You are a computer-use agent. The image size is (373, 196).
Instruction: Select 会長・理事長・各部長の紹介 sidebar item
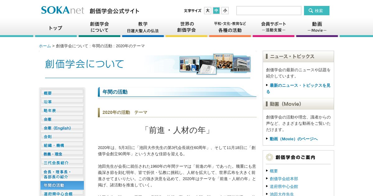(62, 174)
